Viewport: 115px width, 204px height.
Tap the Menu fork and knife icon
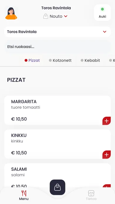[x=24, y=193]
